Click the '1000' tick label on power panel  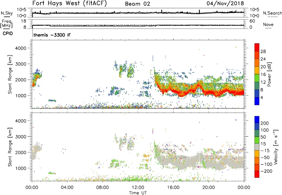tap(21, 95)
